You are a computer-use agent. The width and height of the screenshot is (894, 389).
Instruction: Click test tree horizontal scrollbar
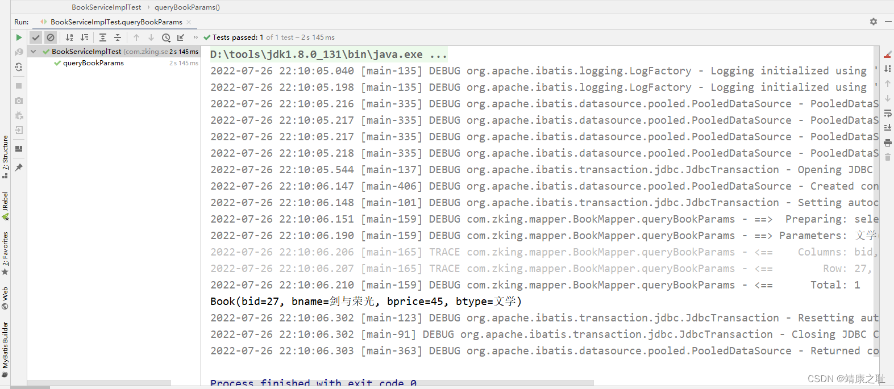[99, 383]
